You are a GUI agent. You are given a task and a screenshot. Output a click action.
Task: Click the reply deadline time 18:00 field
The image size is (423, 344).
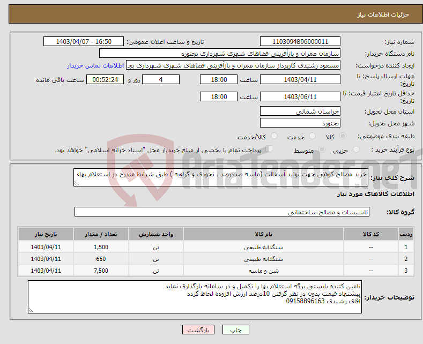[x=219, y=79]
